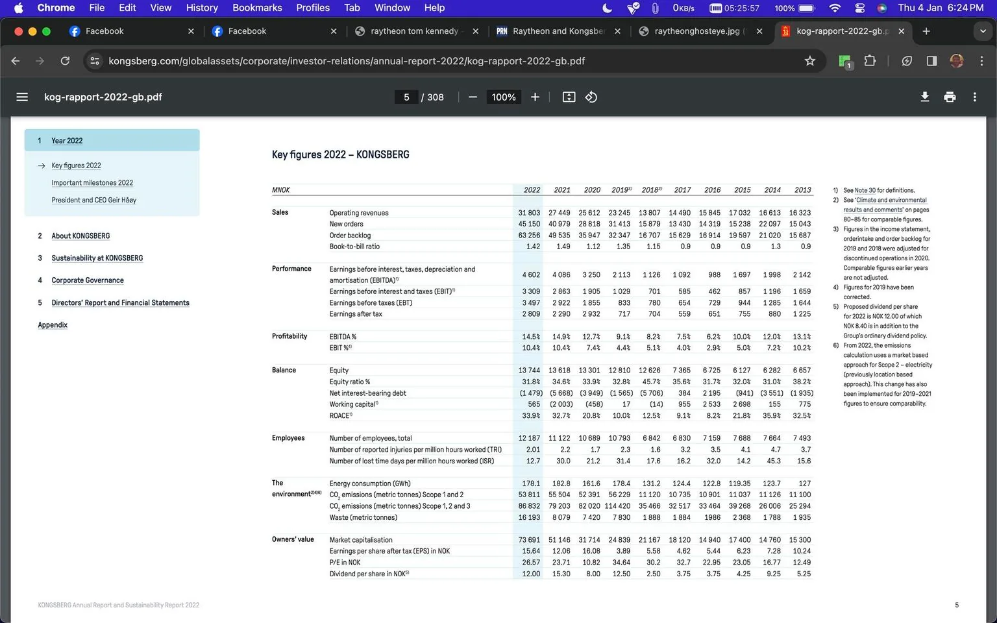Open the PDF download icon
The height and width of the screenshot is (623, 997).
coord(924,97)
